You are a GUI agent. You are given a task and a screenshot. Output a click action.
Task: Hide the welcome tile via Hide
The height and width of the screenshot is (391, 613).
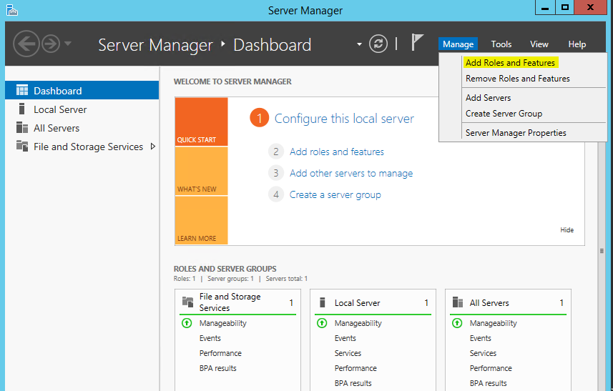(567, 229)
